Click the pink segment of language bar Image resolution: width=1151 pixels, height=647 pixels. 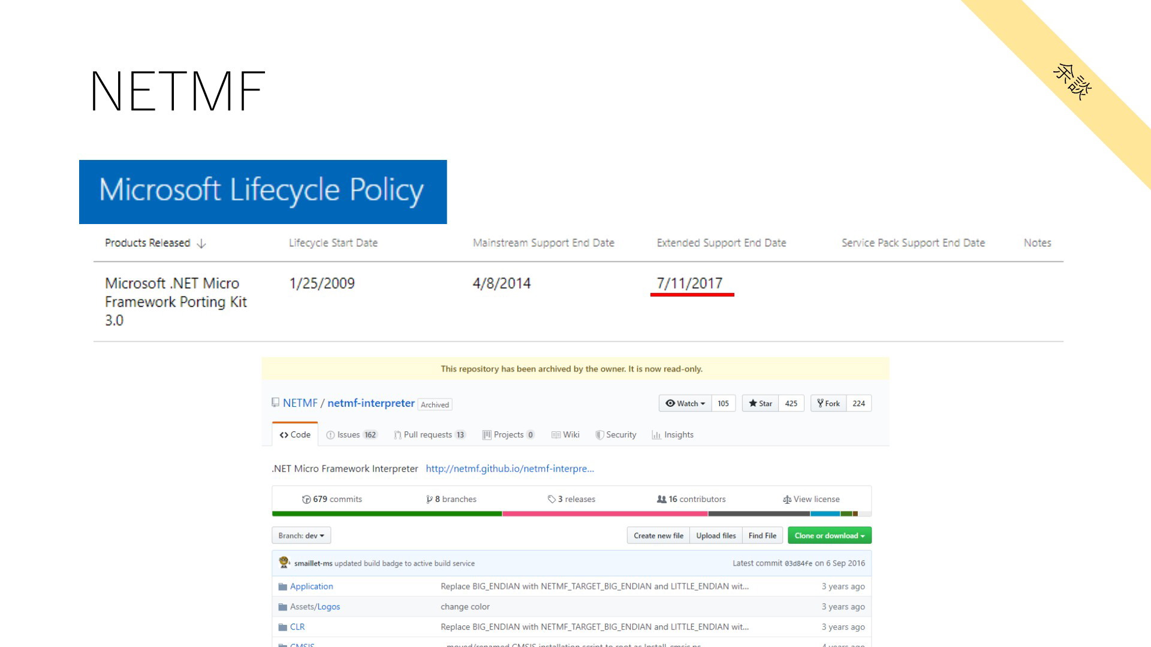pyautogui.click(x=605, y=513)
